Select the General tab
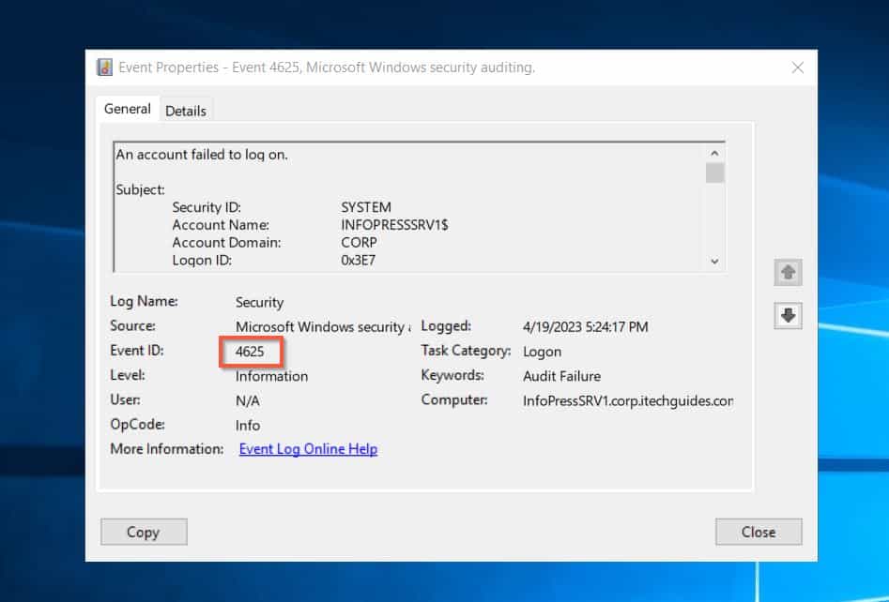 coord(127,109)
